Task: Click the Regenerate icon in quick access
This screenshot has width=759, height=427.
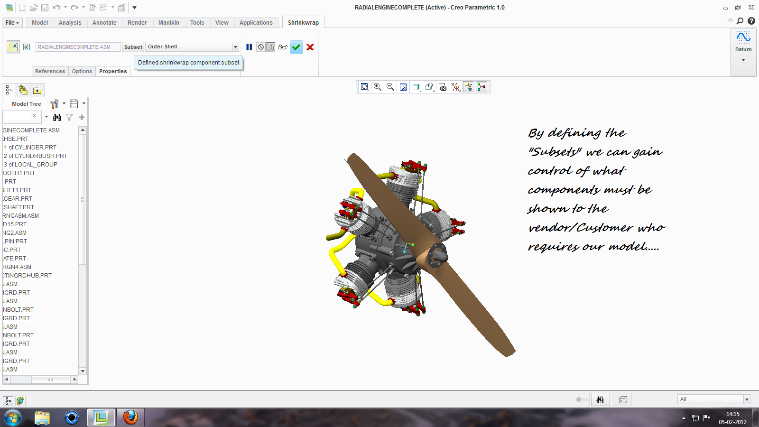Action: pos(92,8)
